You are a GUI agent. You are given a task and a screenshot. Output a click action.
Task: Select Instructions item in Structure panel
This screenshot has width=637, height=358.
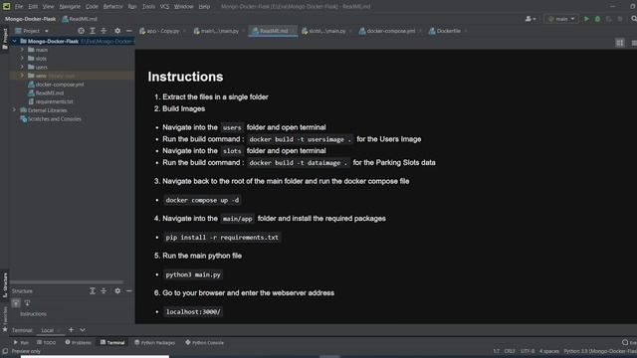[x=33, y=314]
